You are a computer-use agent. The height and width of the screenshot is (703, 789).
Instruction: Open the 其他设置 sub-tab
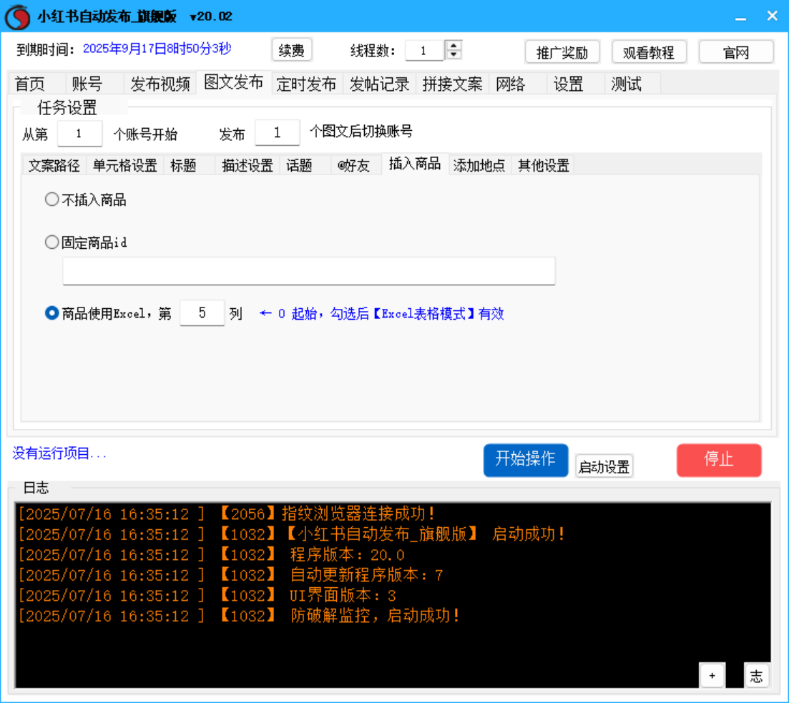pos(544,166)
